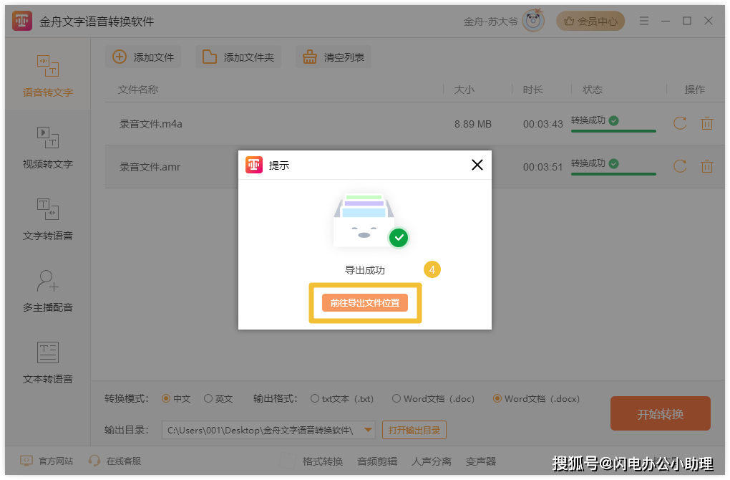Open the hamburger menu in title bar
Screen dimensions: 730x480
pos(644,21)
